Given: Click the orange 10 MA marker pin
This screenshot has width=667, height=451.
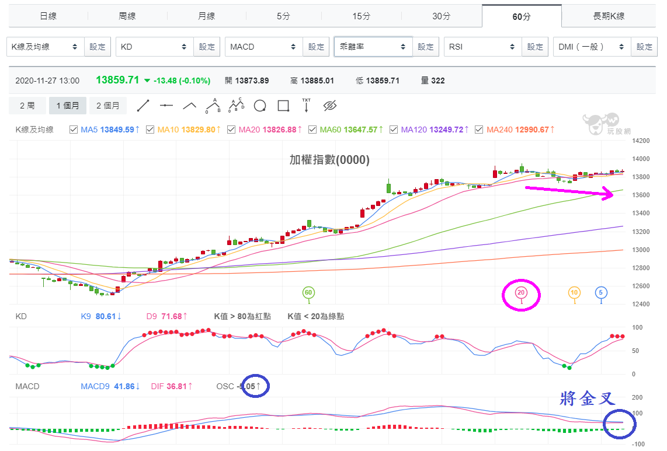Looking at the screenshot, I should coord(574,293).
